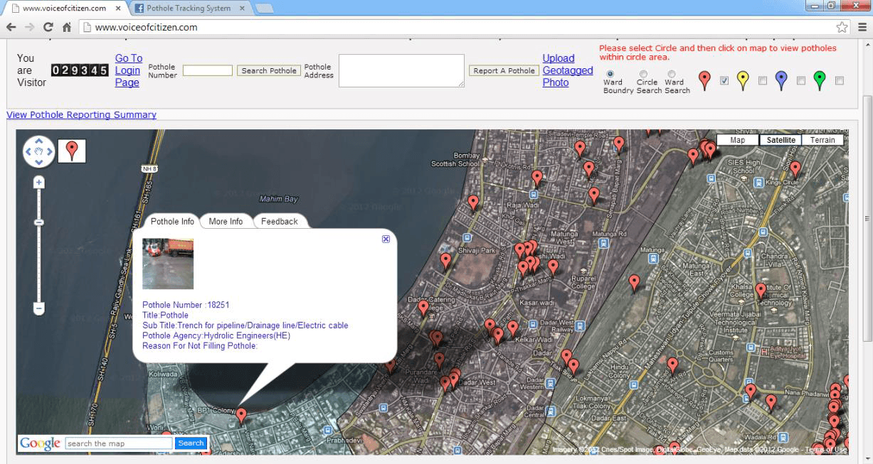
Task: Check the yellow pin checkbox
Action: (763, 81)
